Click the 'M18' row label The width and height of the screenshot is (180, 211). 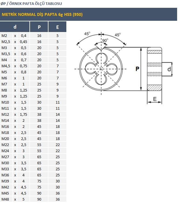coord(5,132)
